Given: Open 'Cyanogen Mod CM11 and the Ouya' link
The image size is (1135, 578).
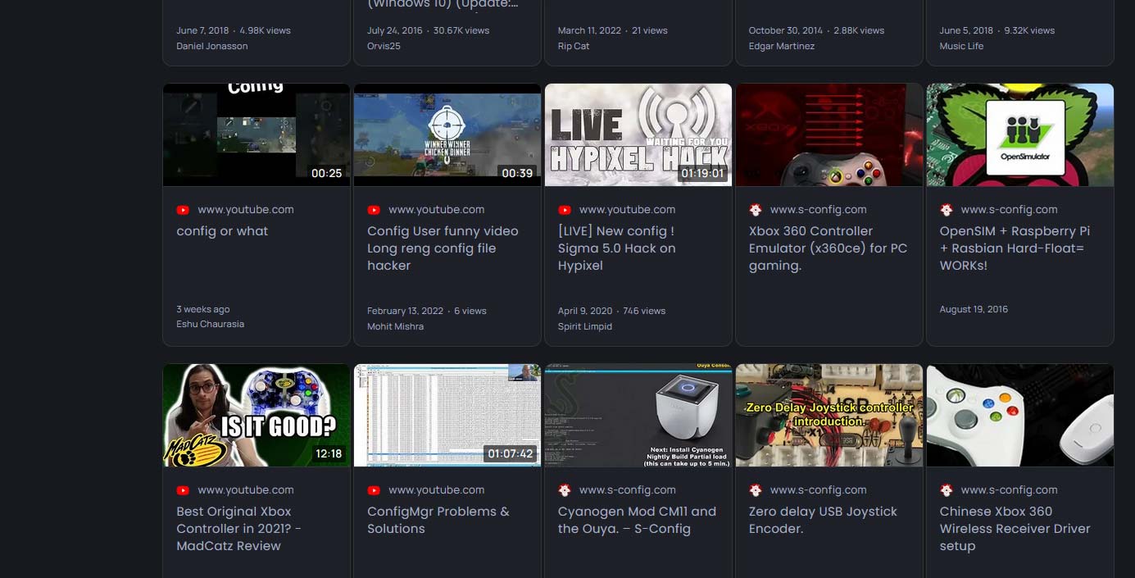Looking at the screenshot, I should [637, 520].
